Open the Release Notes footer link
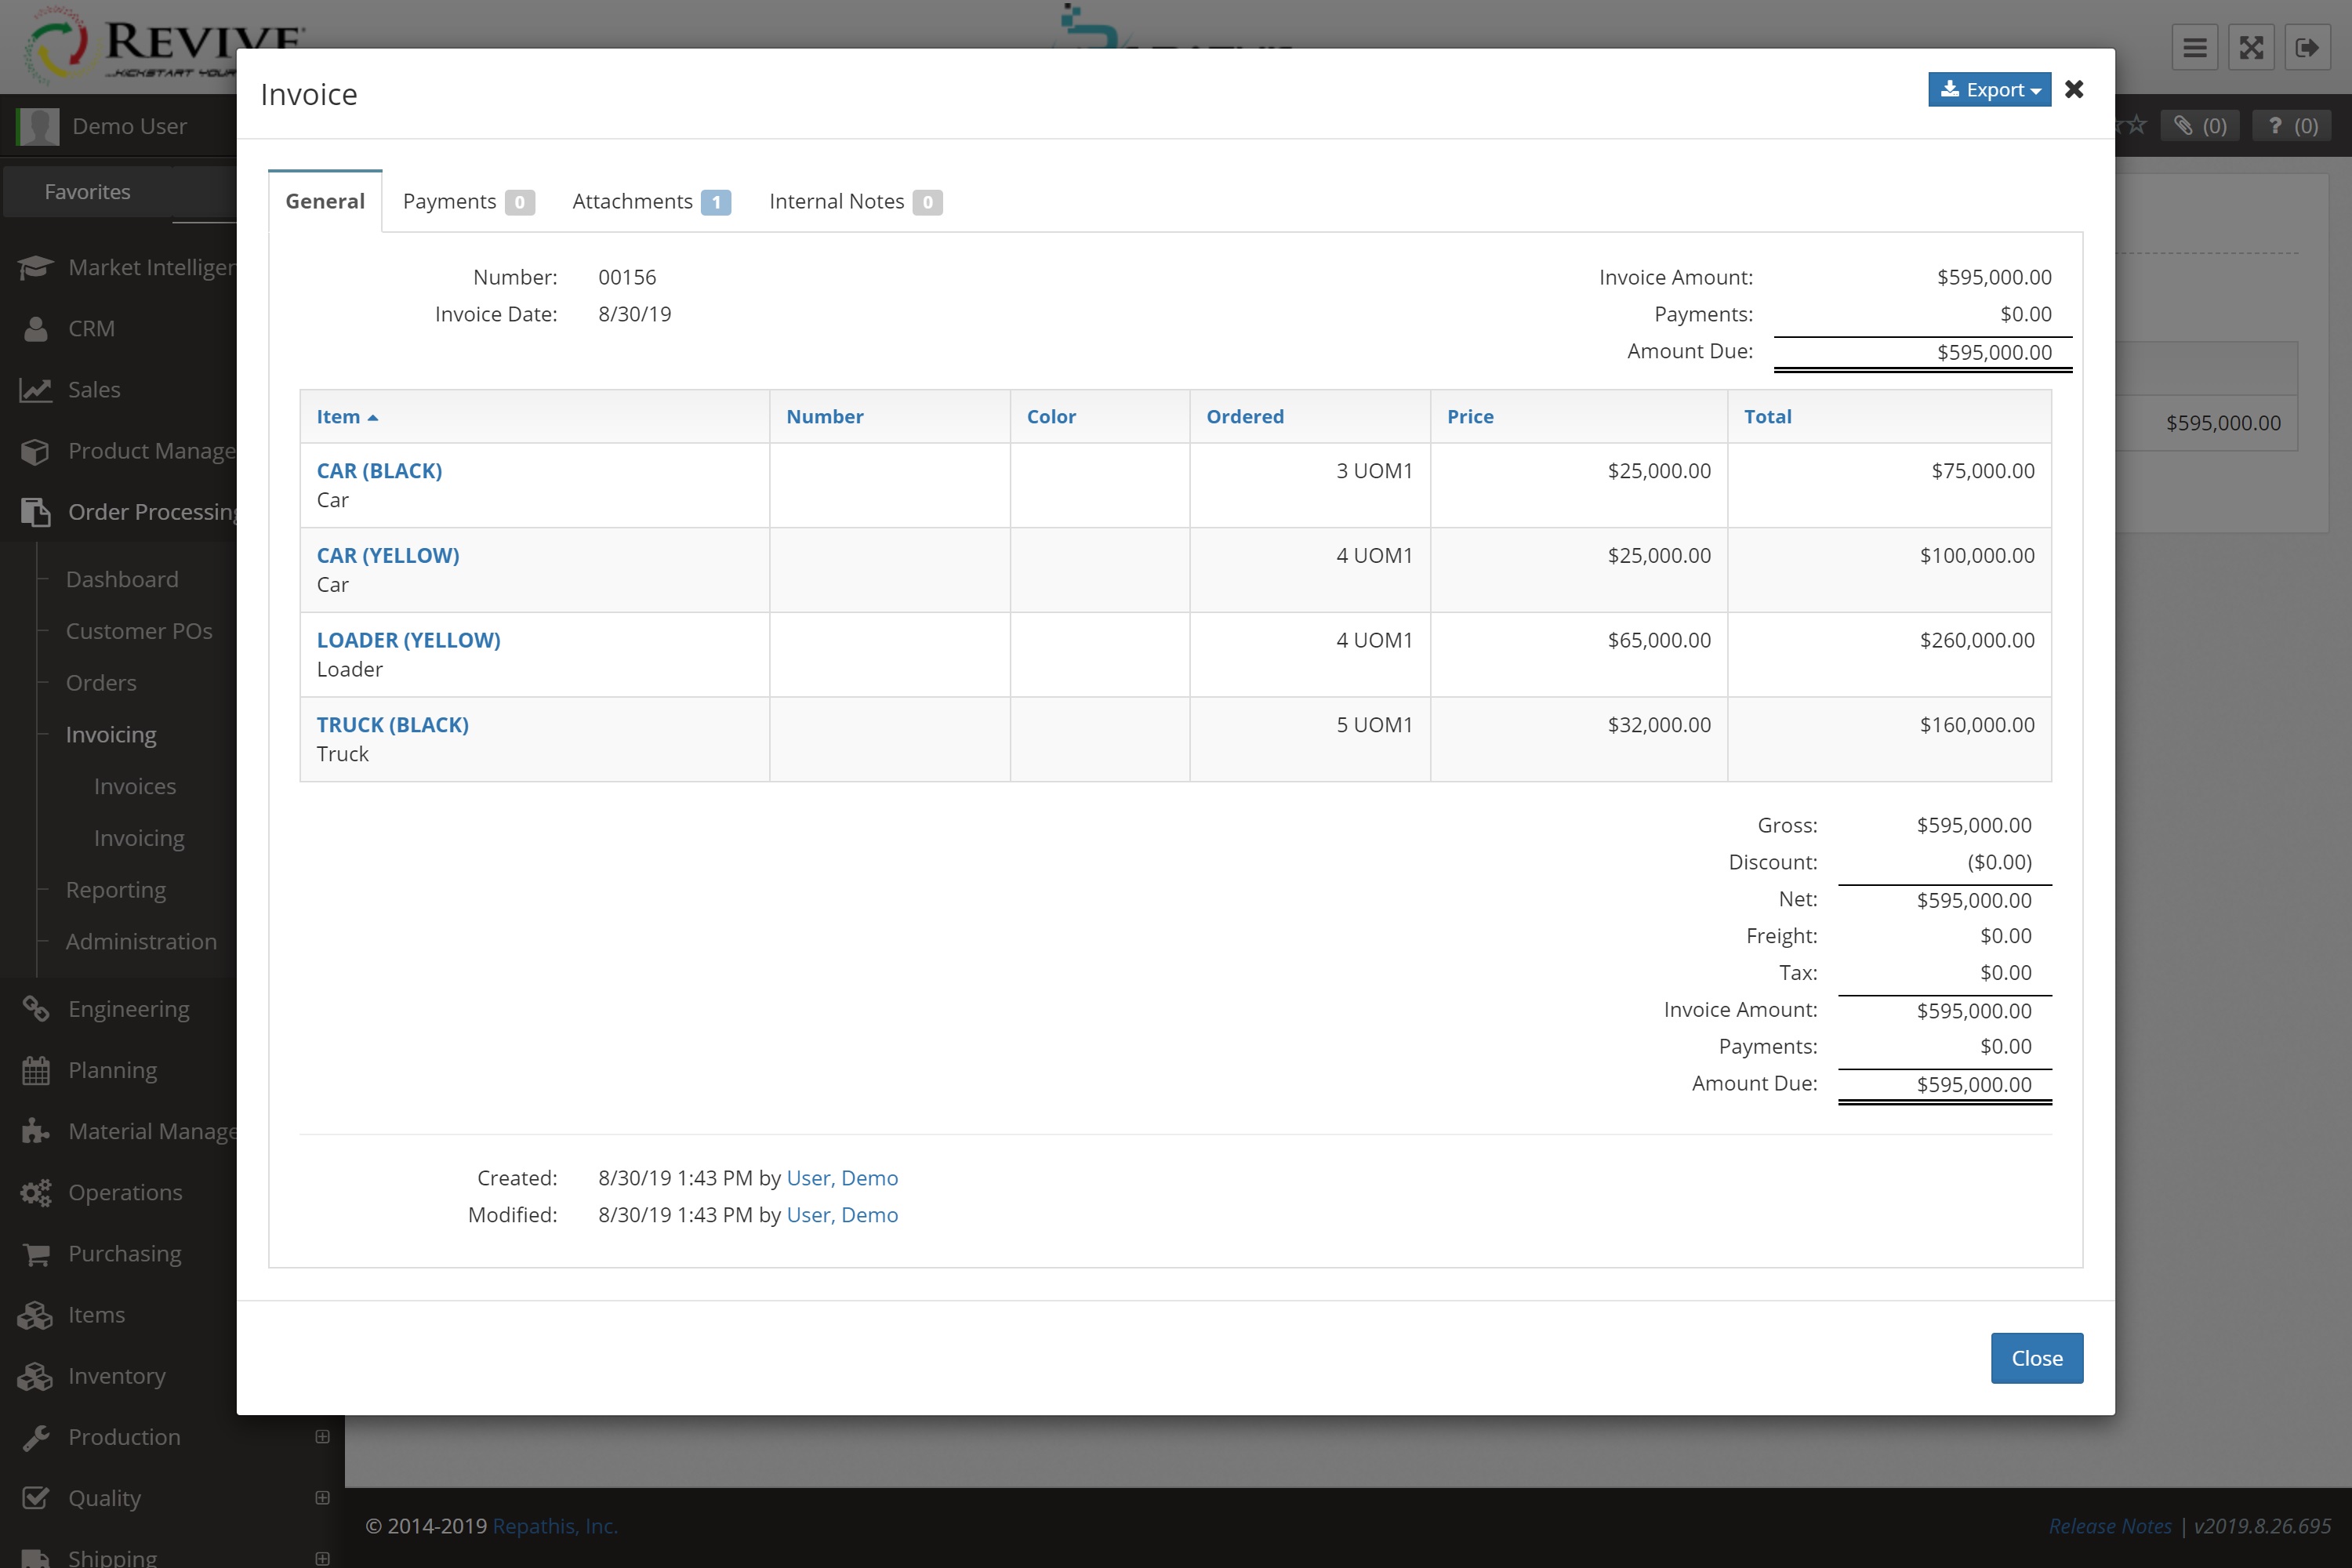Viewport: 2352px width, 1568px height. 2110,1526
